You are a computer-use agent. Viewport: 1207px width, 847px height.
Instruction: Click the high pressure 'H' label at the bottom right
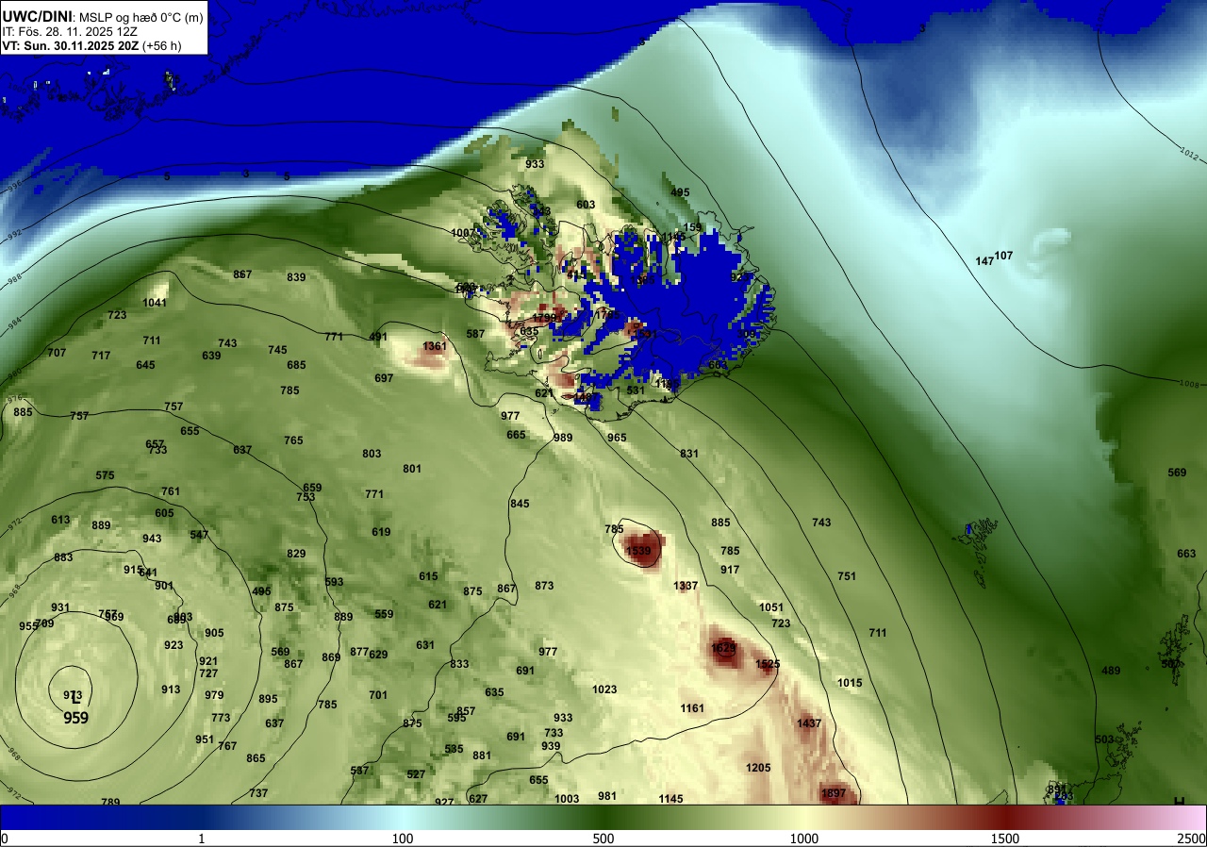pos(1179,801)
